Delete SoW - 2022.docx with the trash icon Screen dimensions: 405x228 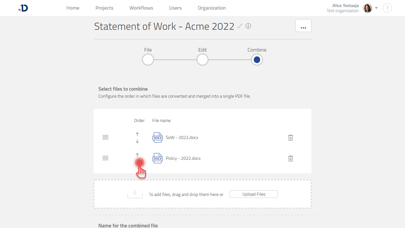pyautogui.click(x=291, y=137)
